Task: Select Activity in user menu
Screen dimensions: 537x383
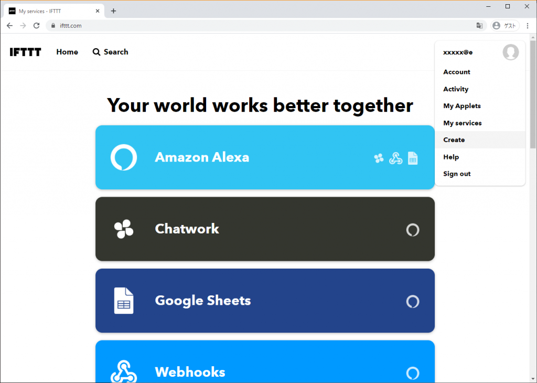Action: pyautogui.click(x=456, y=89)
